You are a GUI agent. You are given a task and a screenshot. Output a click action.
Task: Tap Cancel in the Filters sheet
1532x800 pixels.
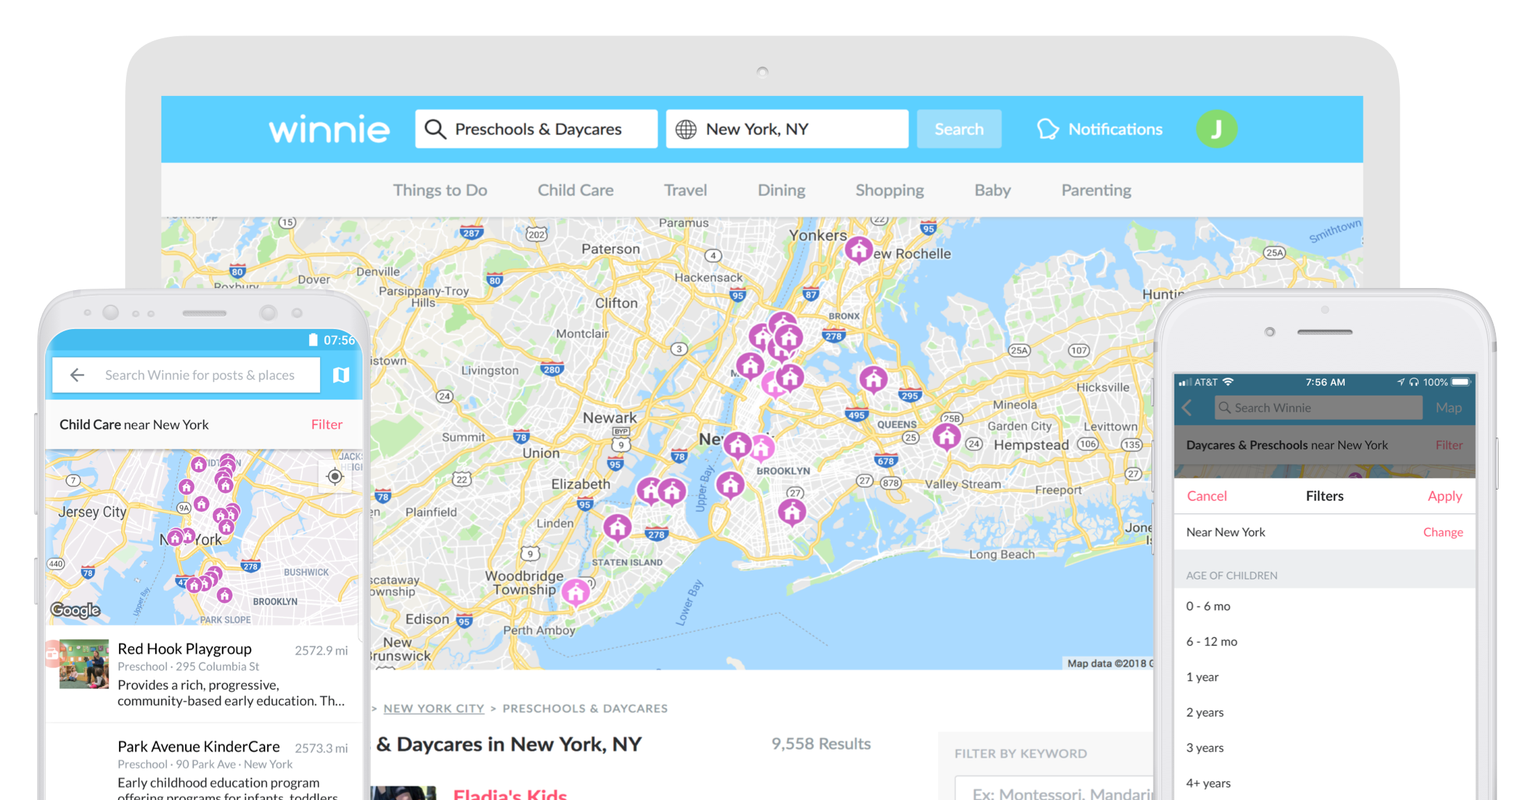click(1206, 496)
